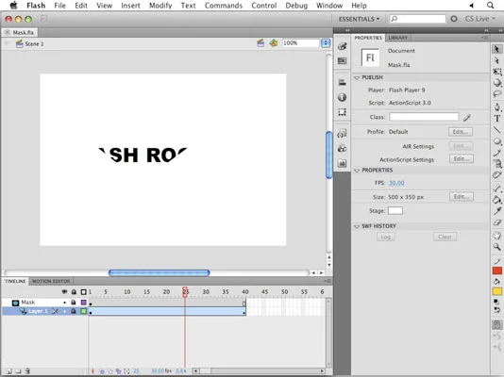This screenshot has height=377, width=504.
Task: Click the Log button in SWF History
Action: [x=386, y=237]
